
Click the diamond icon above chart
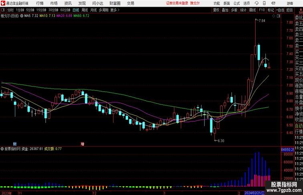tap(273, 16)
